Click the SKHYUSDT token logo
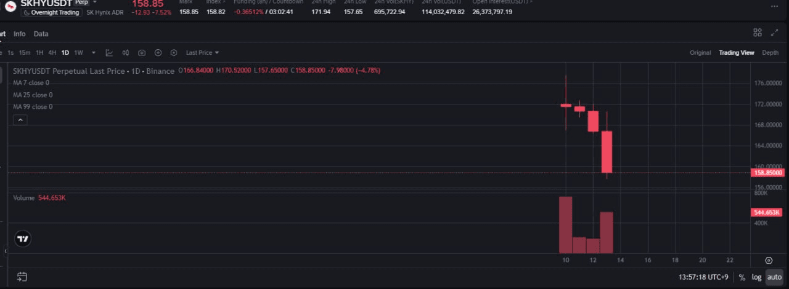 (10, 7)
